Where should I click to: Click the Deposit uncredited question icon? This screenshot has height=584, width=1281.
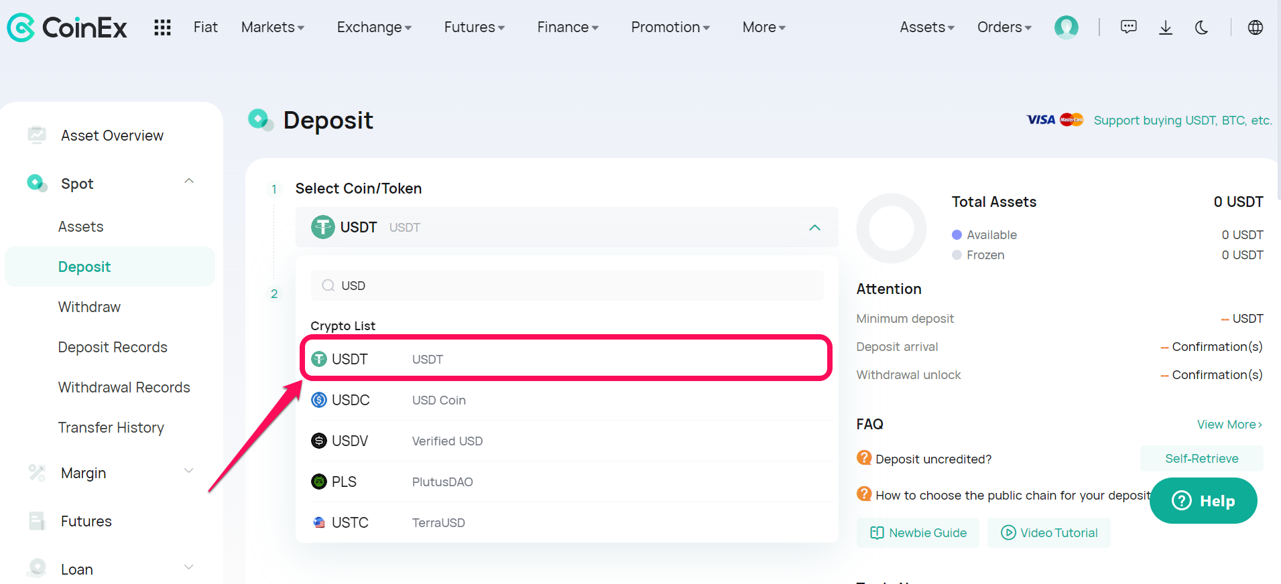coord(864,458)
